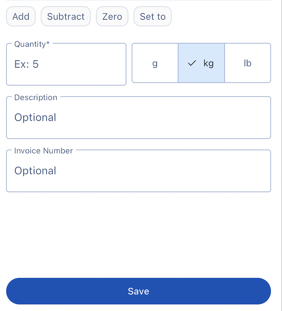282x311 pixels.
Task: Select the kg unit segment
Action: click(201, 63)
